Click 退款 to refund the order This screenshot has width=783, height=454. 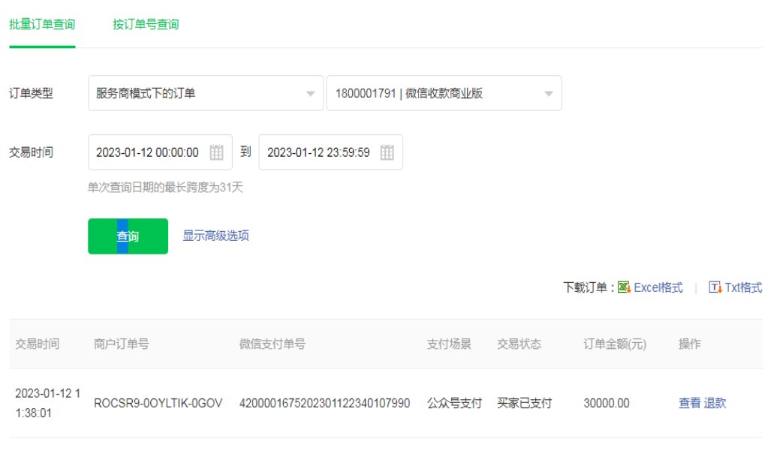[715, 403]
